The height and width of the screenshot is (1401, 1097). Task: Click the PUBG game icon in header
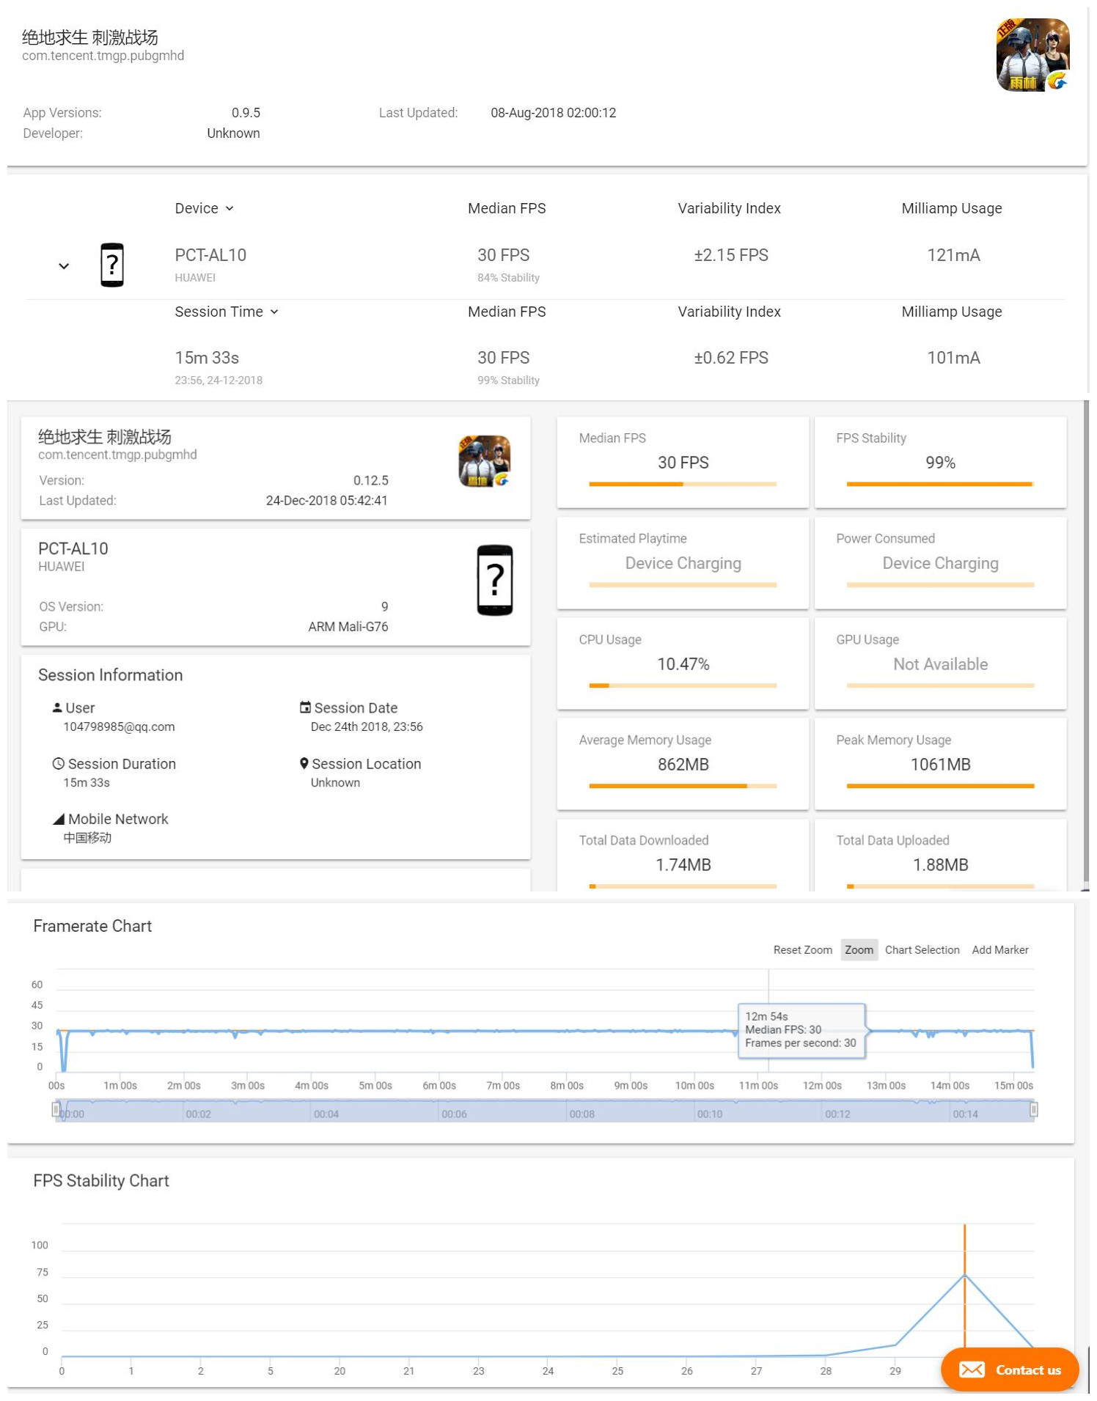[1032, 55]
